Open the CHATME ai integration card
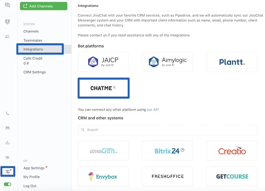 (x=104, y=88)
